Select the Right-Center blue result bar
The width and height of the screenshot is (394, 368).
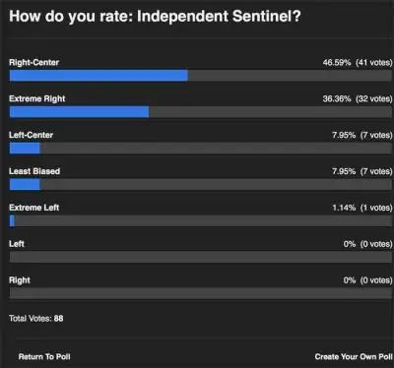(x=98, y=76)
